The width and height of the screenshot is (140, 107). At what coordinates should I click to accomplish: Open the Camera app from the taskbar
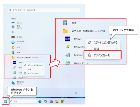click(x=51, y=101)
